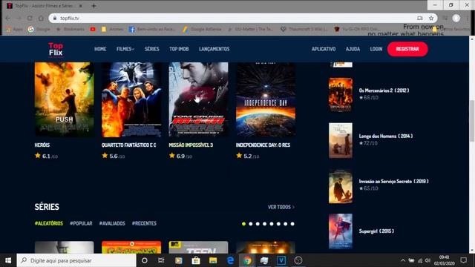Open the Independence Day movie poster
The height and width of the screenshot is (267, 475).
pyautogui.click(x=266, y=99)
